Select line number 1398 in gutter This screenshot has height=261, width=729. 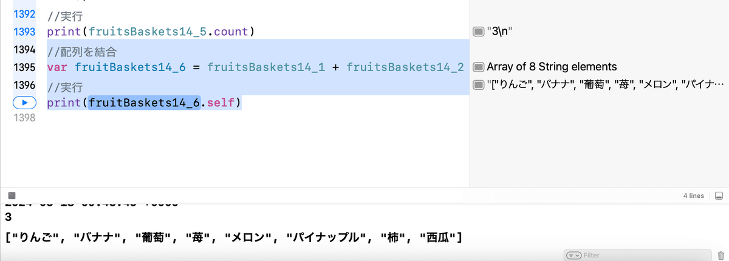click(25, 117)
